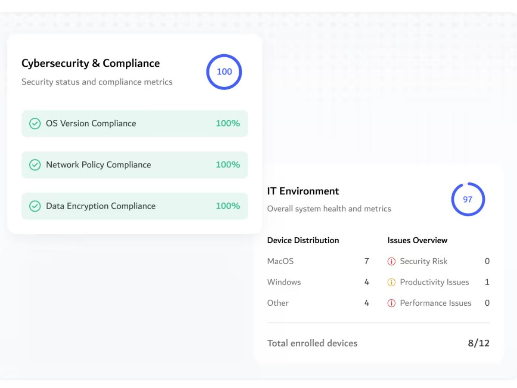The height and width of the screenshot is (388, 517).
Task: Click the Performance Issues red info icon
Action: 391,303
